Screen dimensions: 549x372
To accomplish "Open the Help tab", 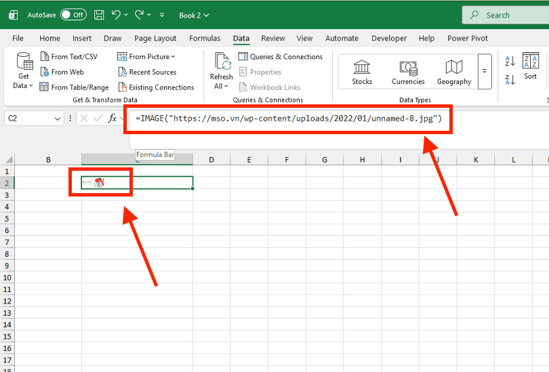I will point(426,38).
